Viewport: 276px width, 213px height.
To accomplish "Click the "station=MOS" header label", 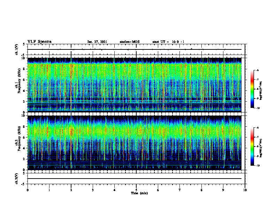I will [130, 42].
